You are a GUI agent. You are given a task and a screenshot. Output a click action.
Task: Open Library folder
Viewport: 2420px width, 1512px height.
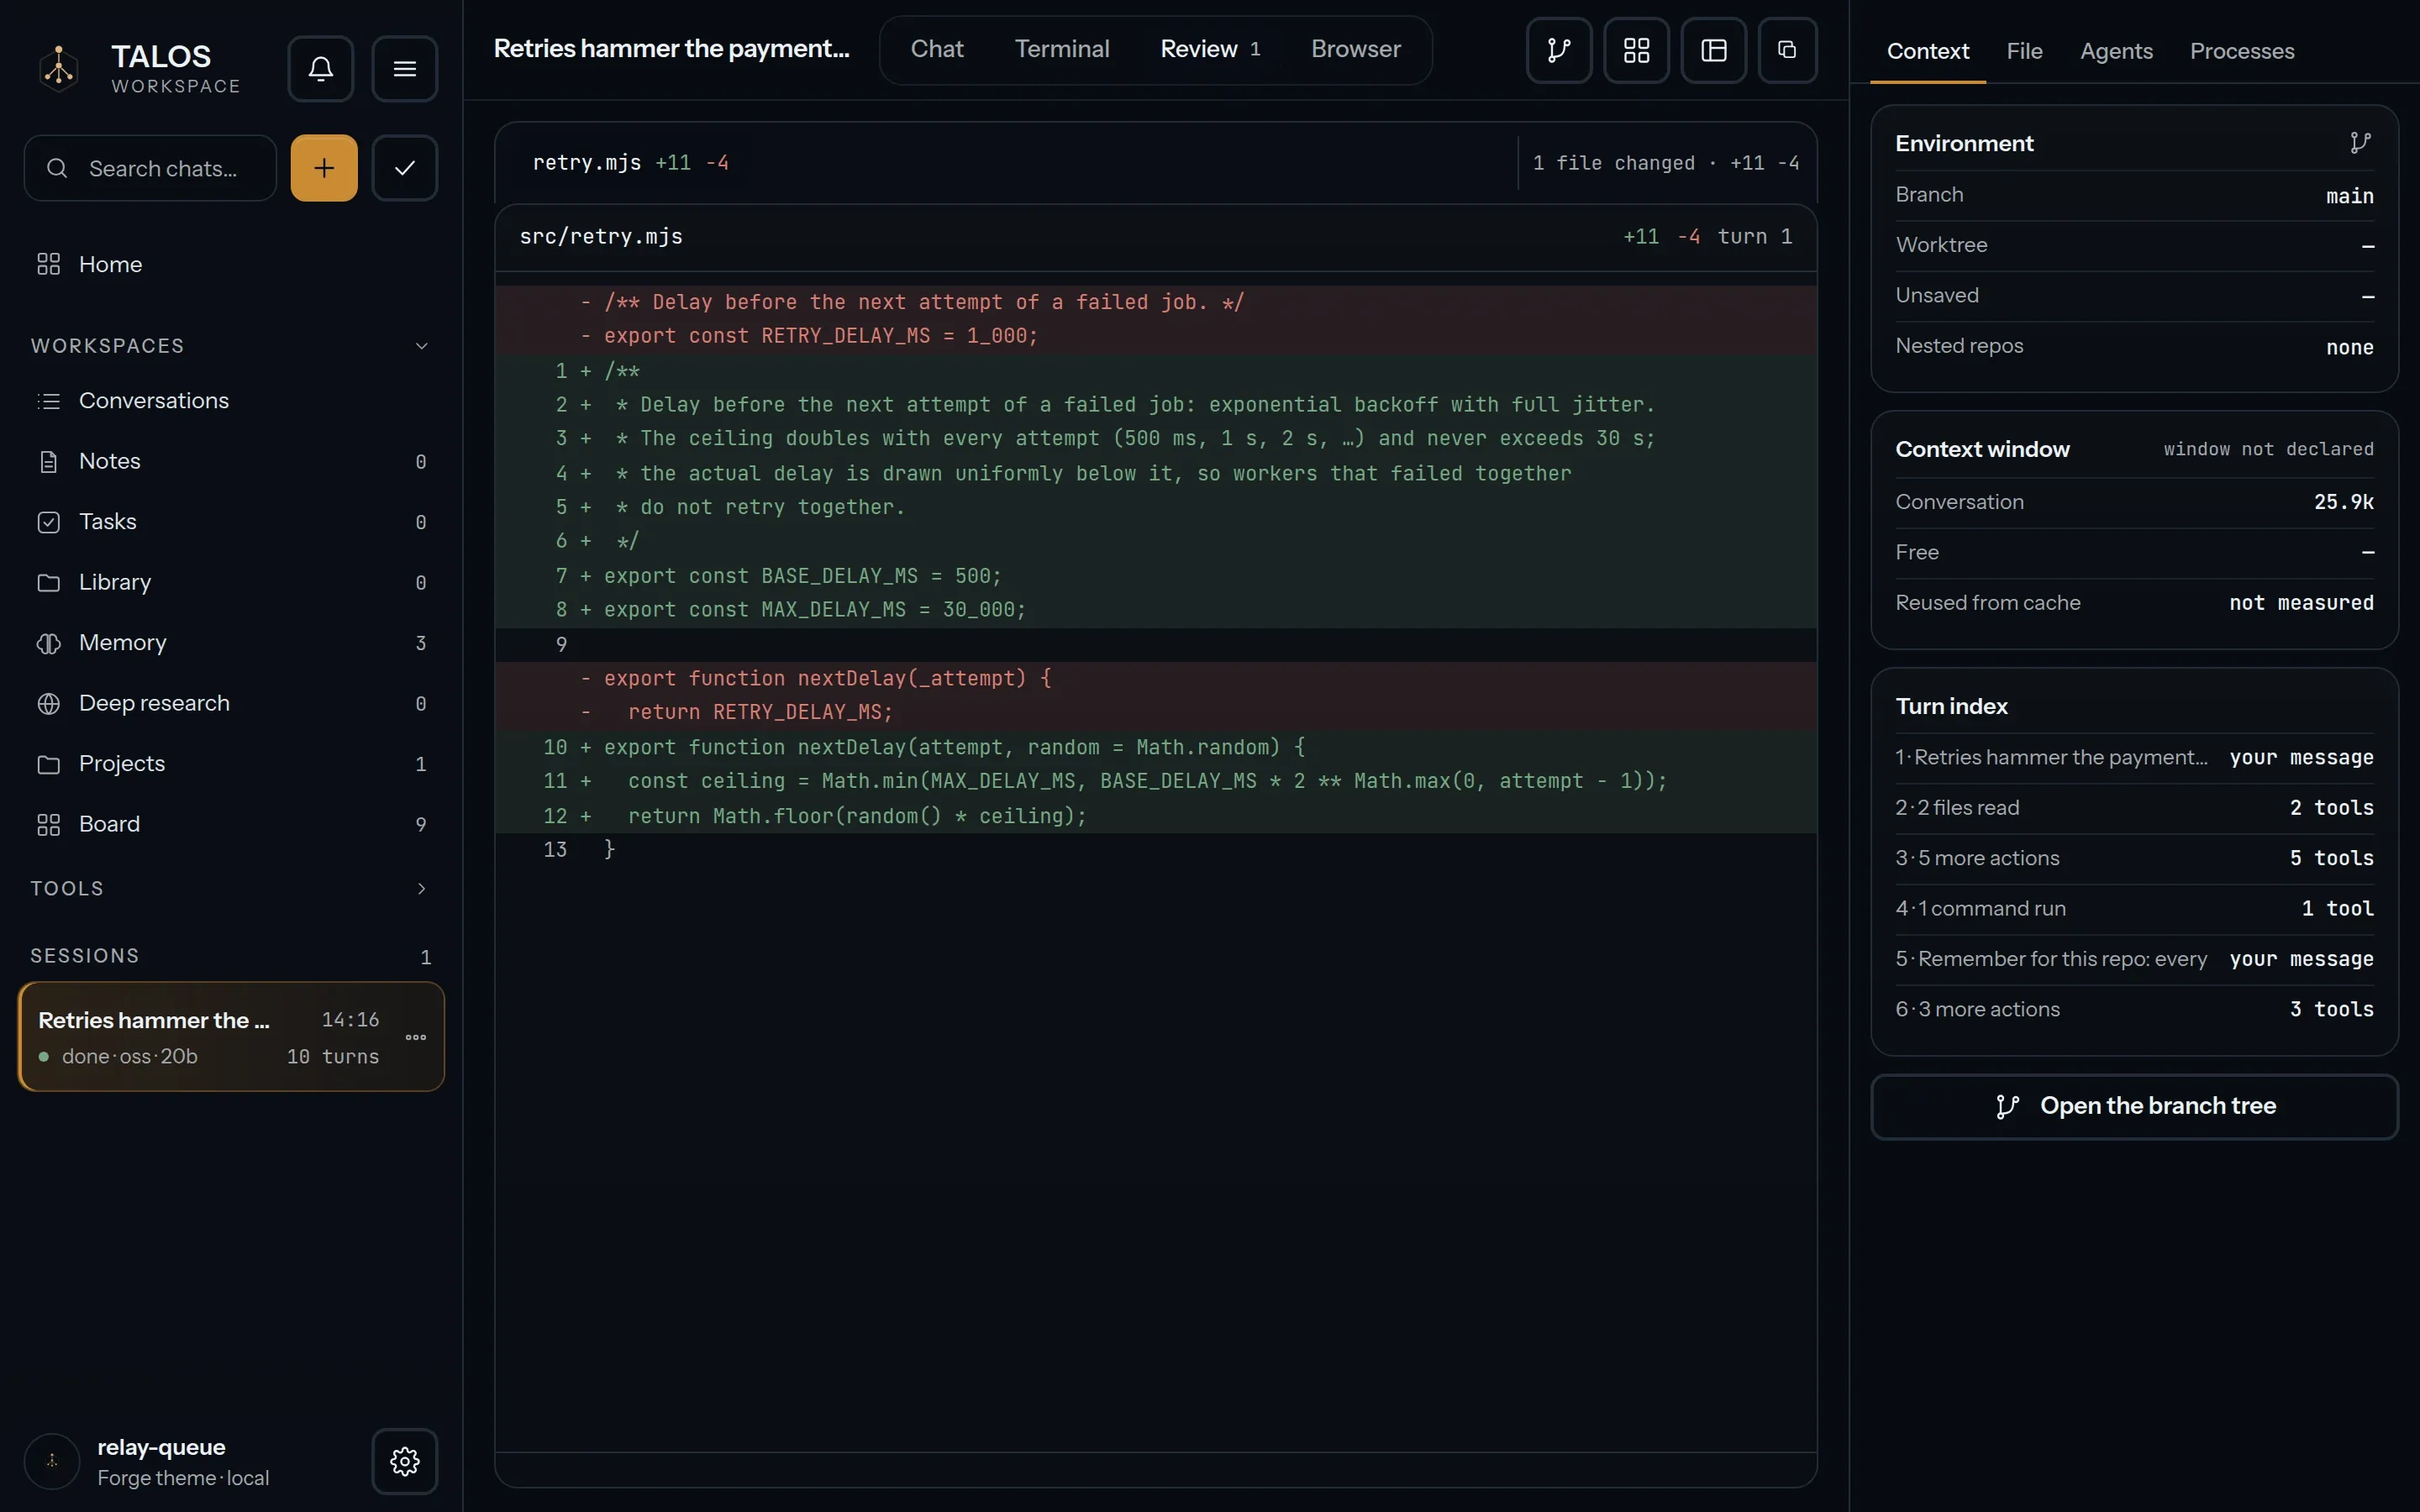(x=231, y=582)
